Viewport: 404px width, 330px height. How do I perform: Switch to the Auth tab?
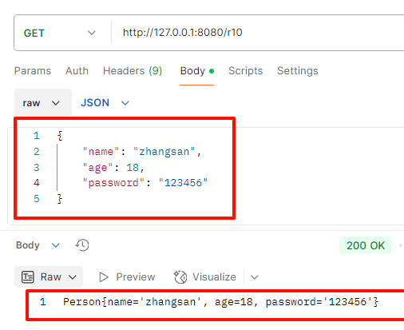[x=77, y=71]
